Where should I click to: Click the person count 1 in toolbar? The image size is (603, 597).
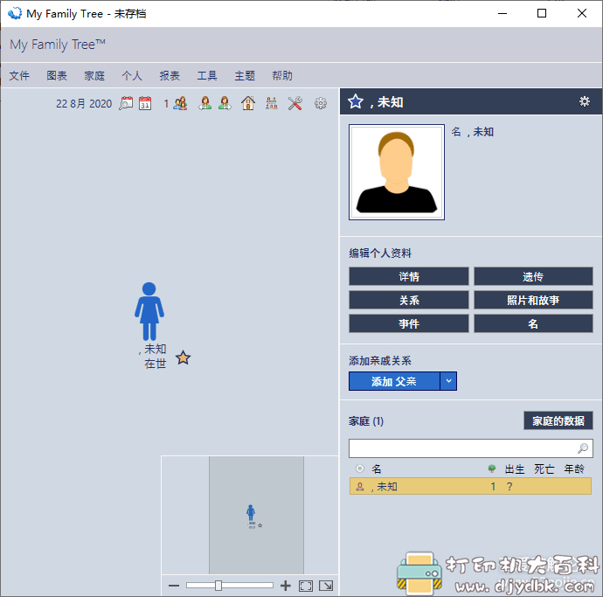(166, 103)
